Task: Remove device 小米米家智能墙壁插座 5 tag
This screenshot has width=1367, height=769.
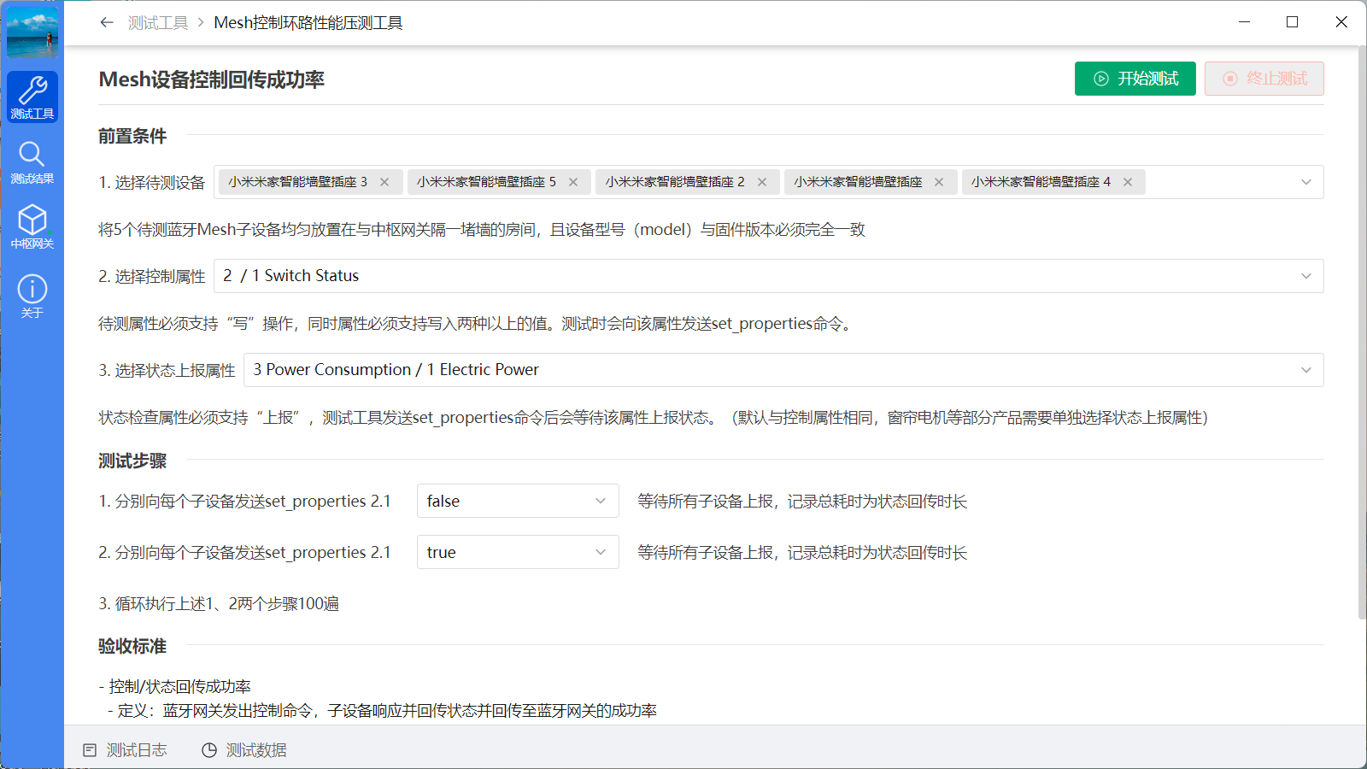Action: pyautogui.click(x=573, y=182)
